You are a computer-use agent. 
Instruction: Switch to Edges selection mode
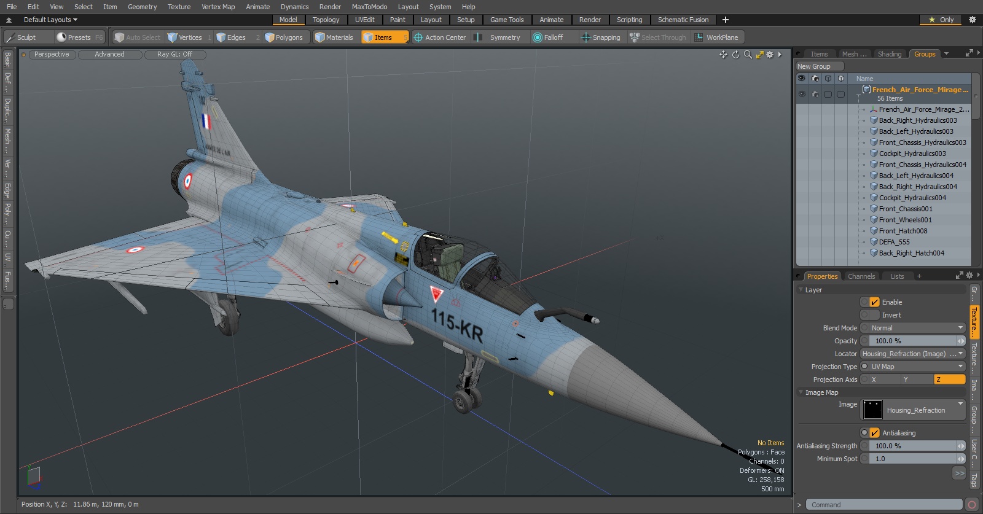click(x=238, y=37)
